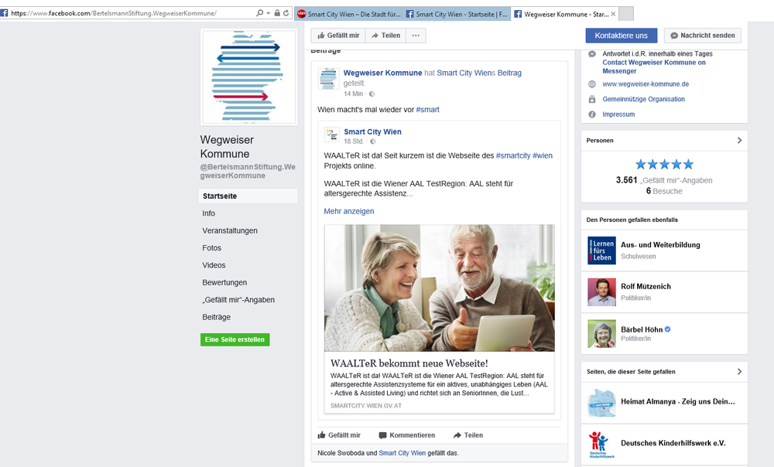Click Kommentieren under the post
774x467 pixels.
(407, 435)
